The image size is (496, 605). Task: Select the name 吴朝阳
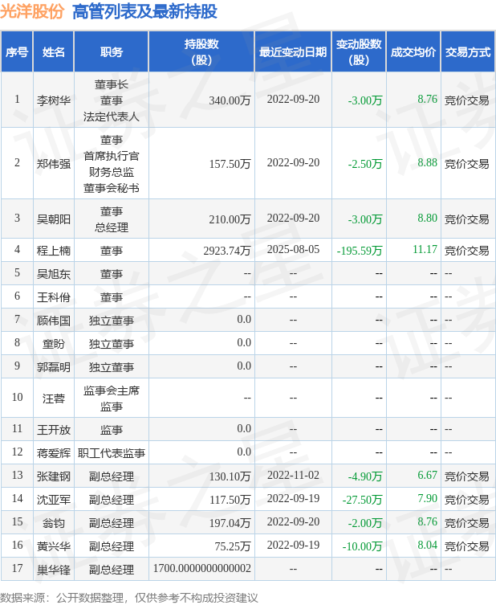tap(54, 219)
